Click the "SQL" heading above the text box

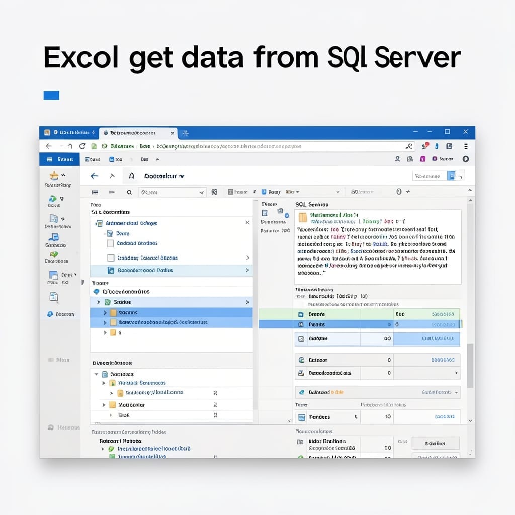pos(300,204)
